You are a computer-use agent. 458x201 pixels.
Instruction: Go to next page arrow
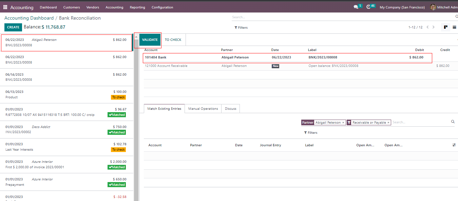click(434, 27)
